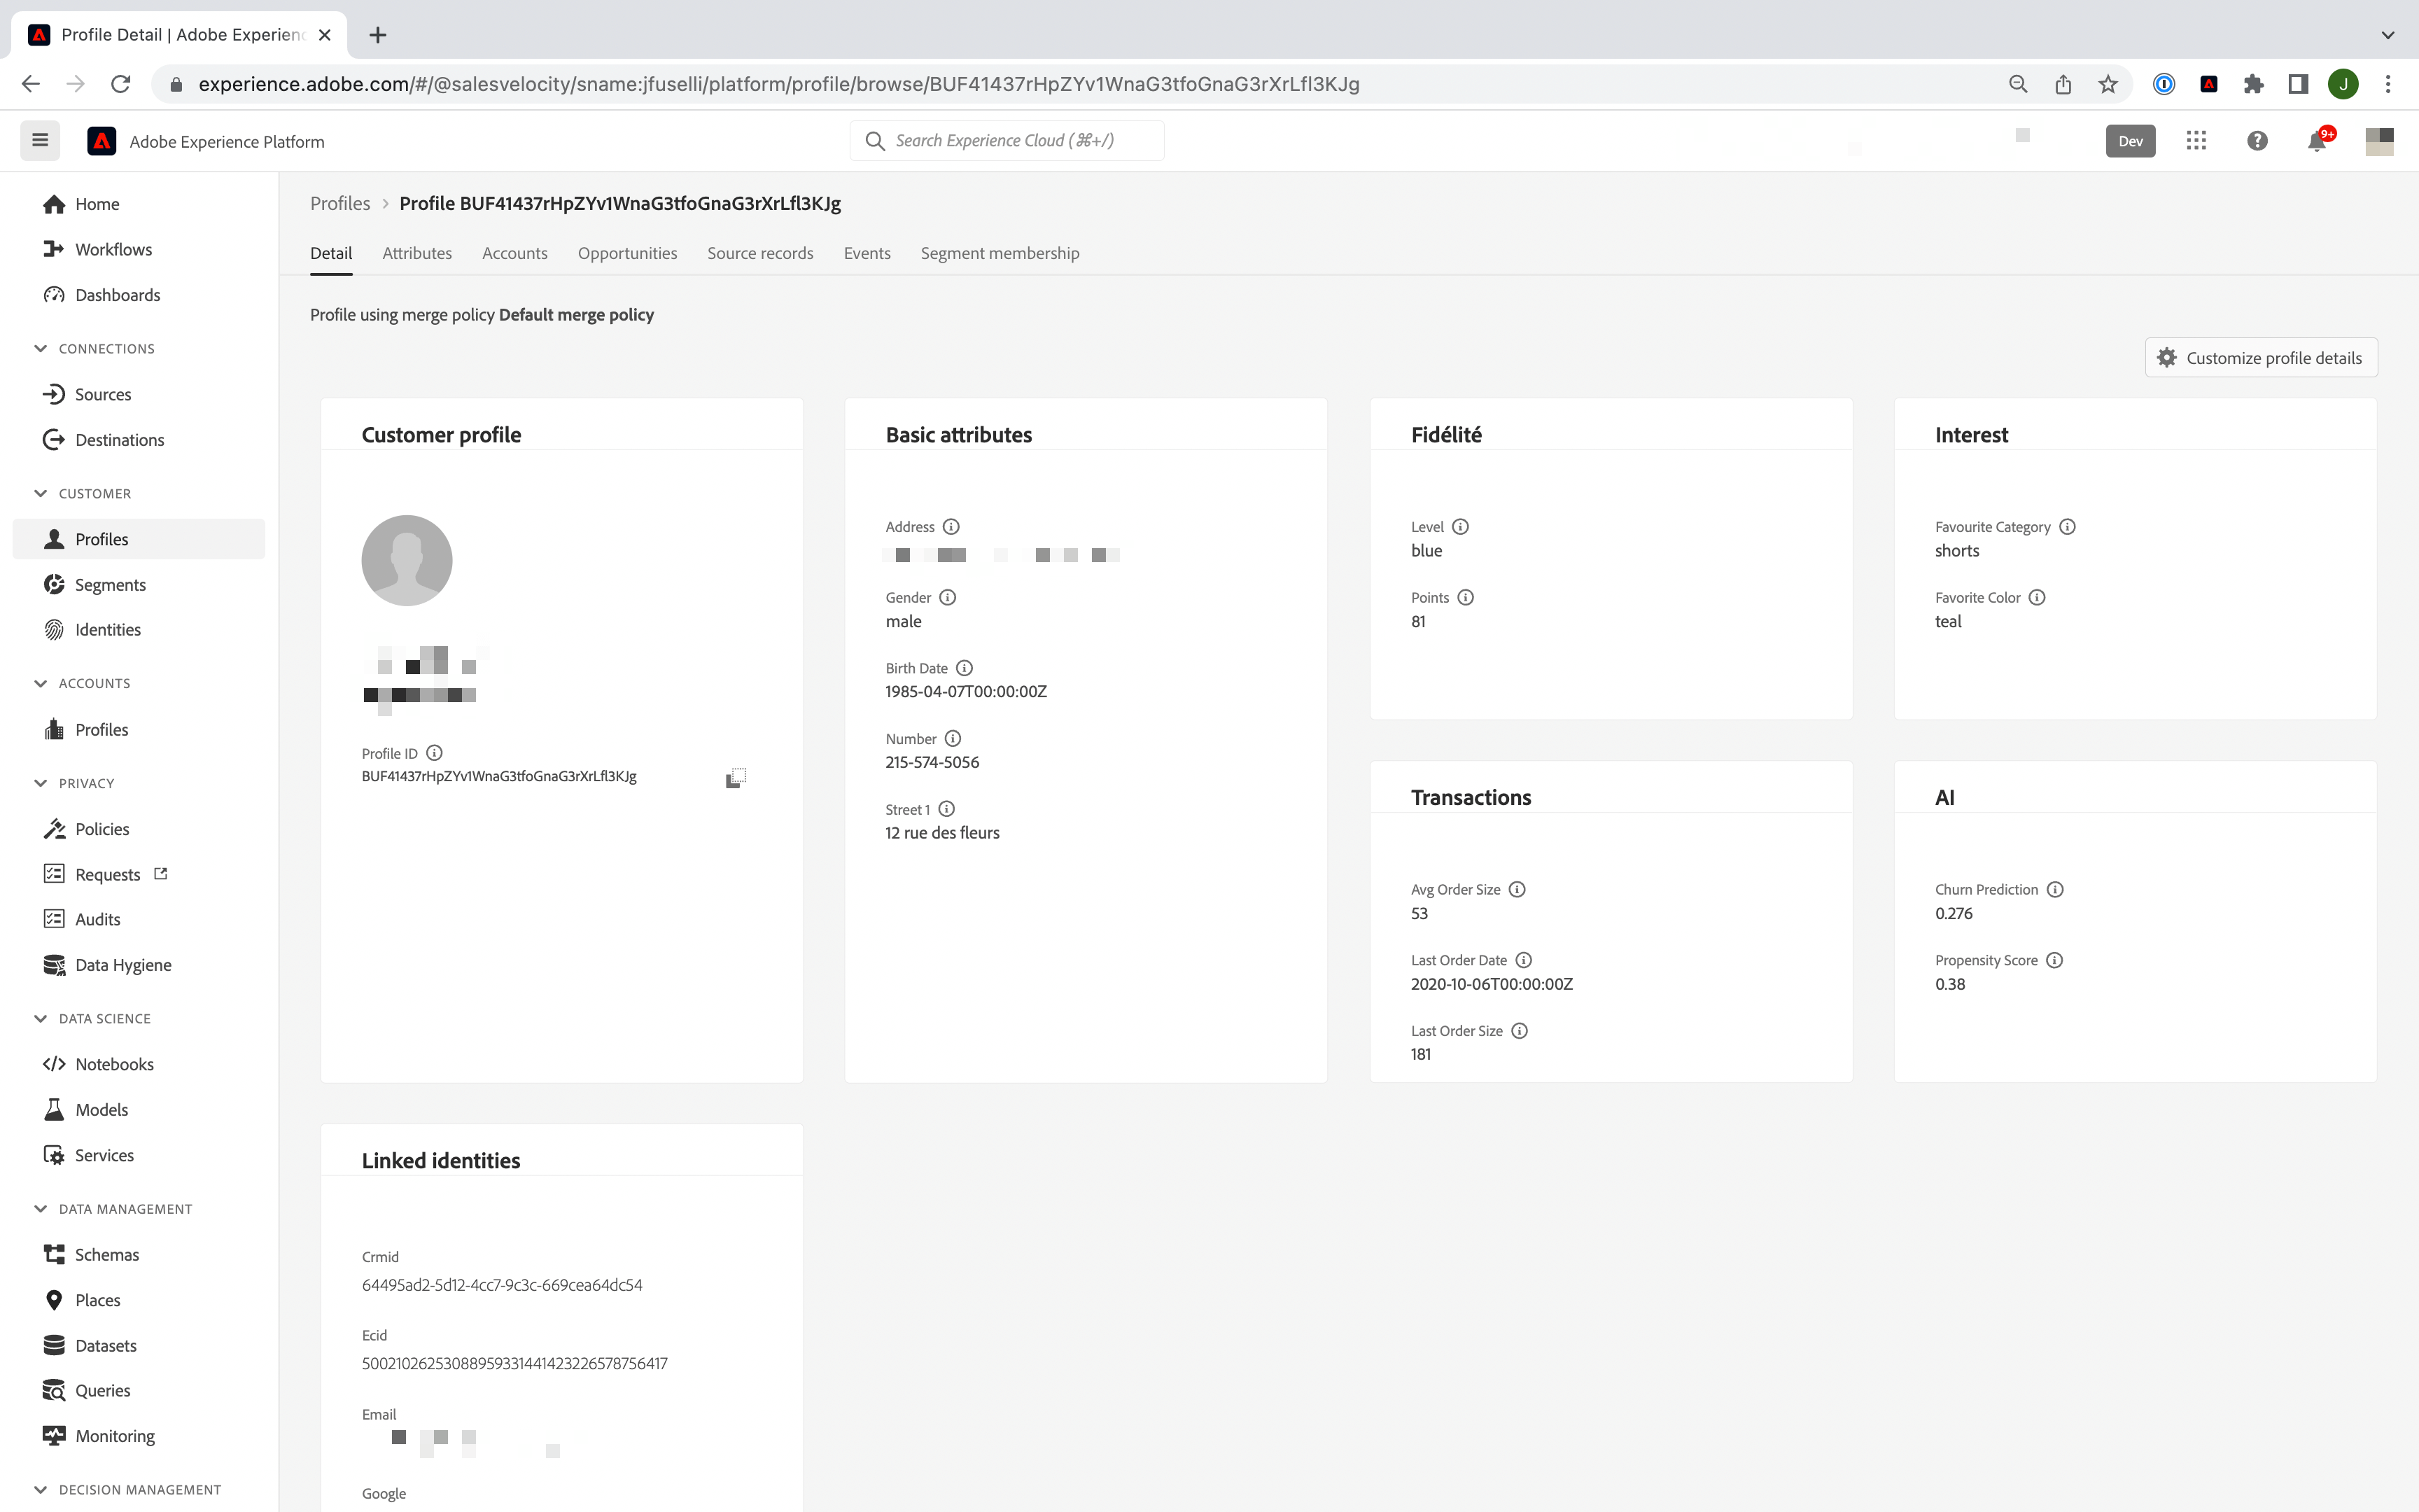
Task: Collapse the DATA MANAGEMENT section
Action: pyautogui.click(x=40, y=1209)
